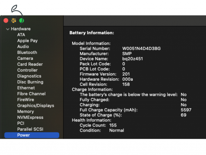Click Firmware Version value 201
Image resolution: width=206 pixels, height=155 pixels.
[x=126, y=74]
